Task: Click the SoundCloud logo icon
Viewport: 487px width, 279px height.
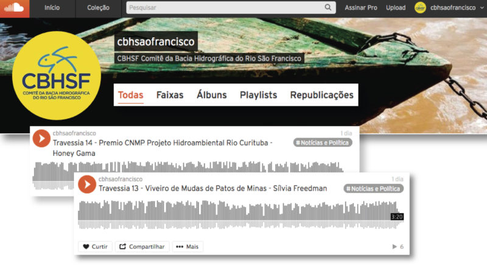Action: 13,7
